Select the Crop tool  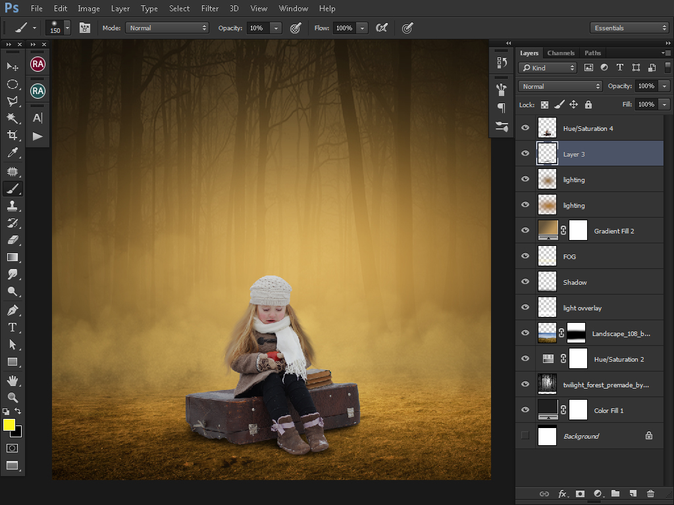point(12,135)
